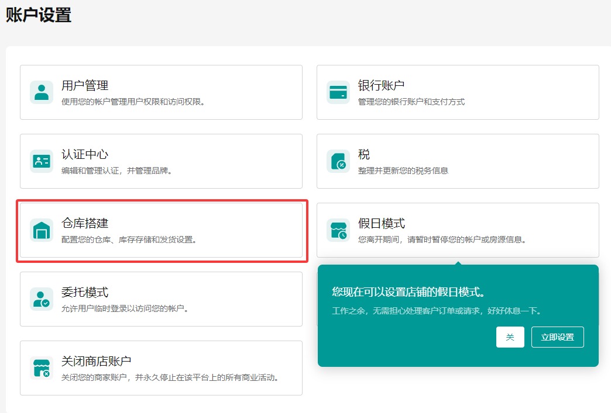
Task: Open the 关闭商店账户 settings card
Action: (161, 368)
